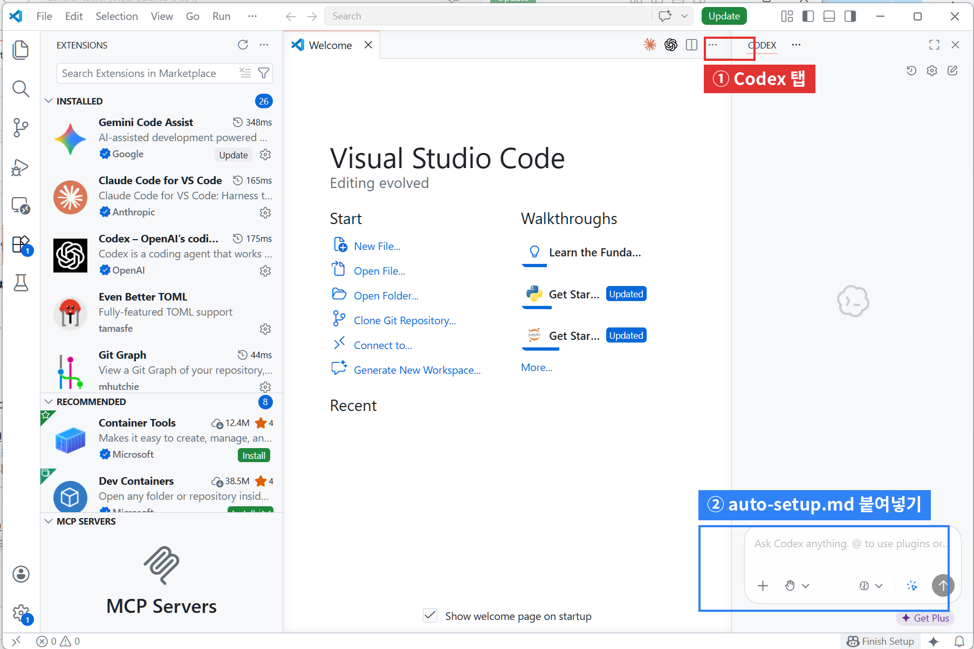Click the green Update button in title bar
Screen dimensions: 974x649
point(724,16)
